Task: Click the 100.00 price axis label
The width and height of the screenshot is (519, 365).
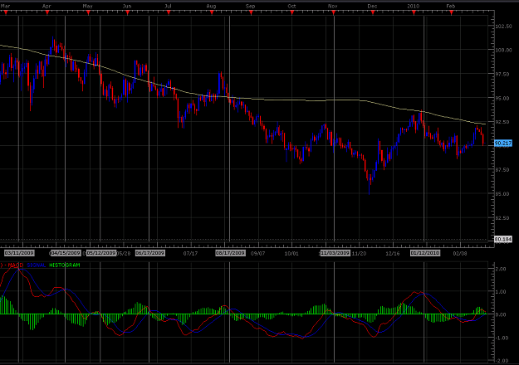Action: point(503,50)
